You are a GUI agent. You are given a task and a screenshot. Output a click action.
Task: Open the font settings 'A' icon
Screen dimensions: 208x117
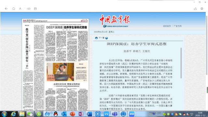[20, 9]
